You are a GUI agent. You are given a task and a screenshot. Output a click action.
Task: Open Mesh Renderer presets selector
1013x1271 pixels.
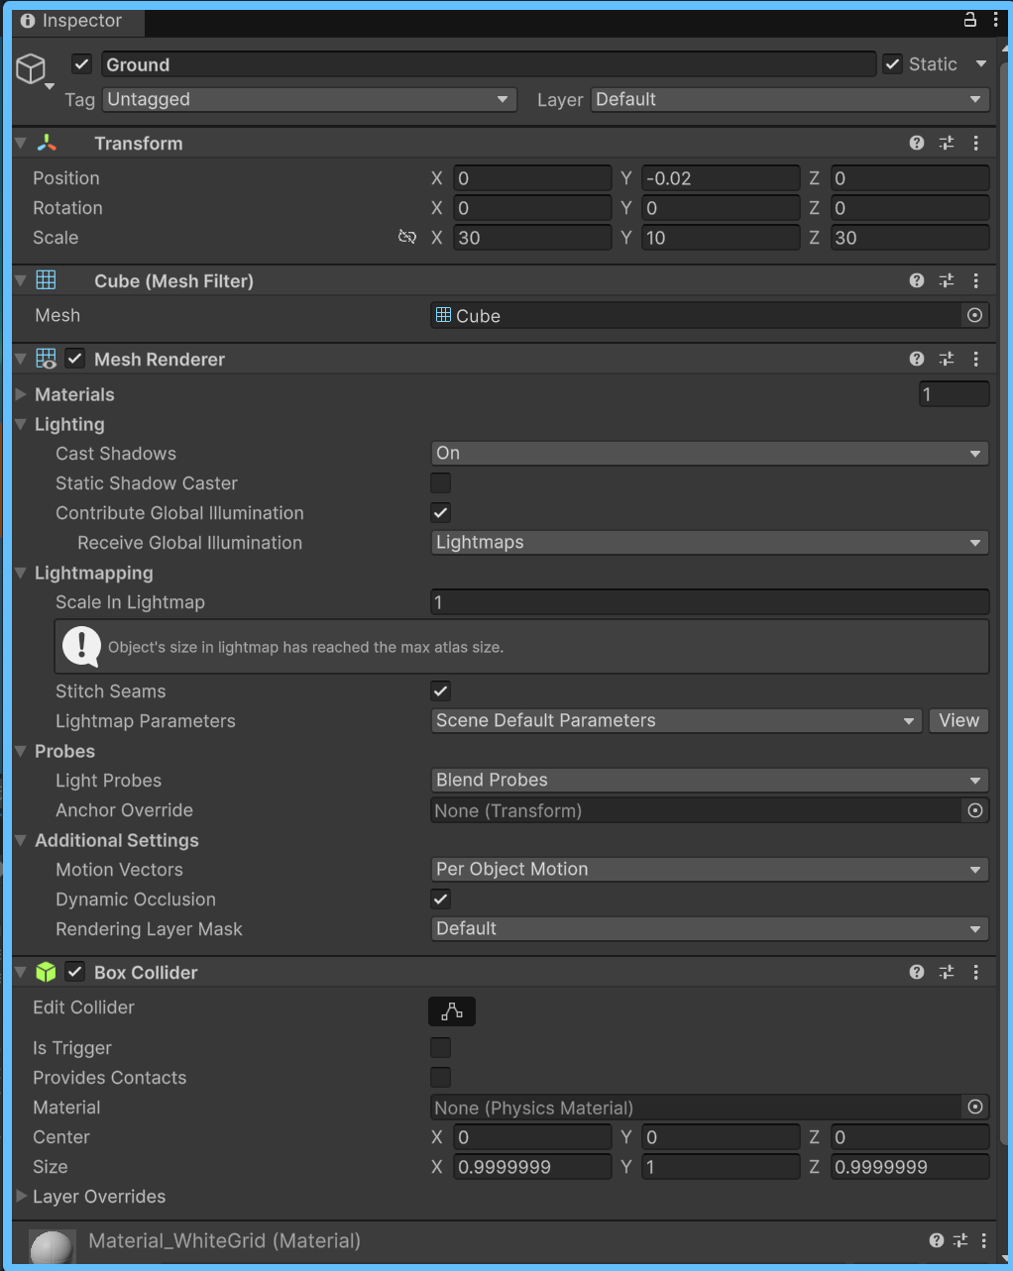point(947,359)
